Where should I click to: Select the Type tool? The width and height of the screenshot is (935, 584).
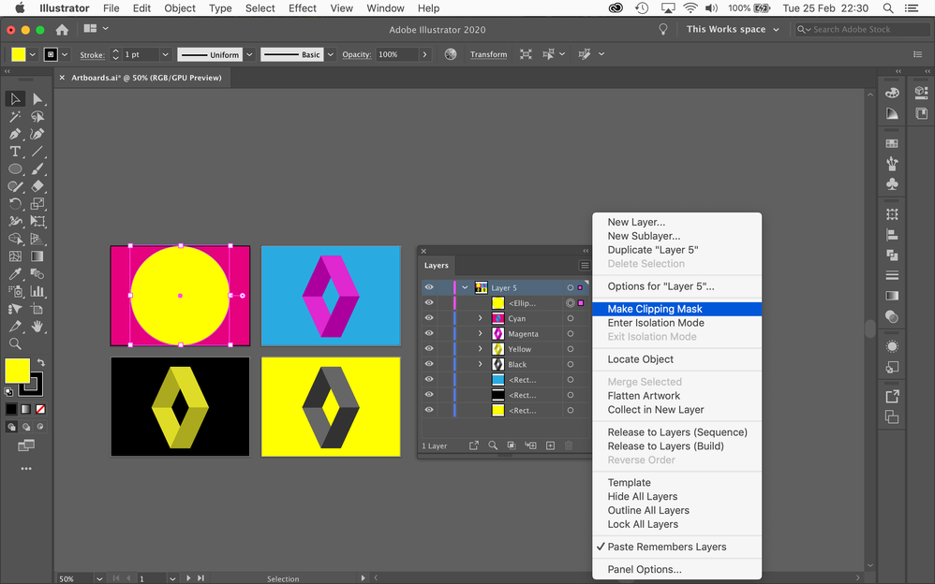click(x=15, y=152)
